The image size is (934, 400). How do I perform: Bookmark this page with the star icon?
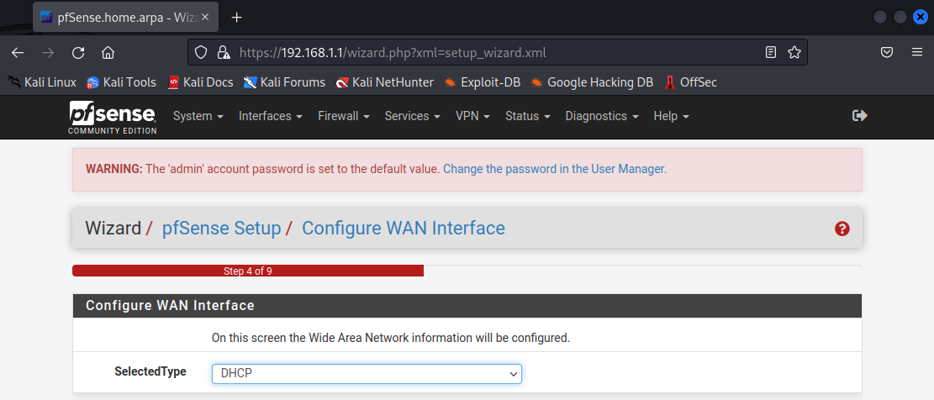794,52
